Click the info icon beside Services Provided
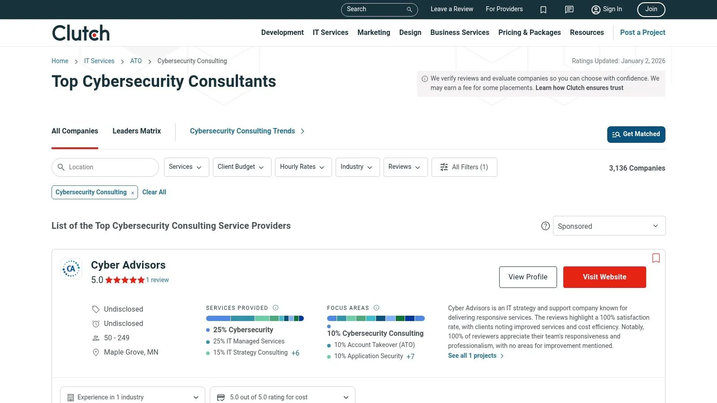This screenshot has width=717, height=403. [276, 308]
